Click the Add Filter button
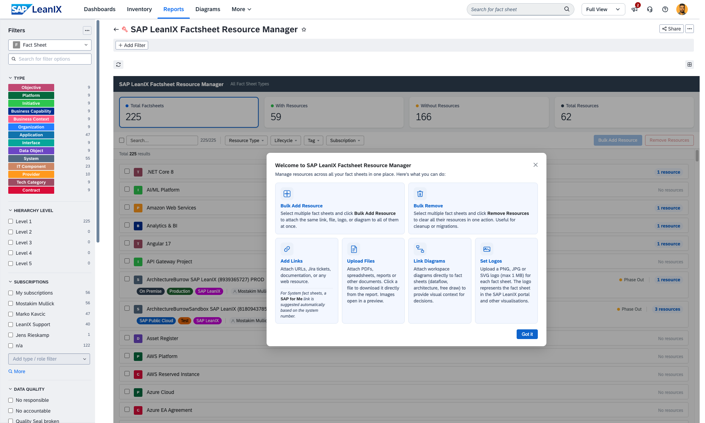The image size is (705, 423). click(132, 45)
